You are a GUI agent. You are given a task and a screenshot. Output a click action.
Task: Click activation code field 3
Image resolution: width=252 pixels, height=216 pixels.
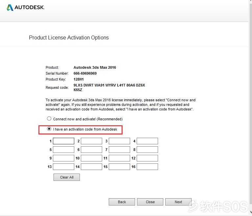click(119, 141)
